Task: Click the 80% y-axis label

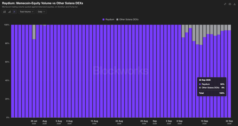Action: click(7, 43)
